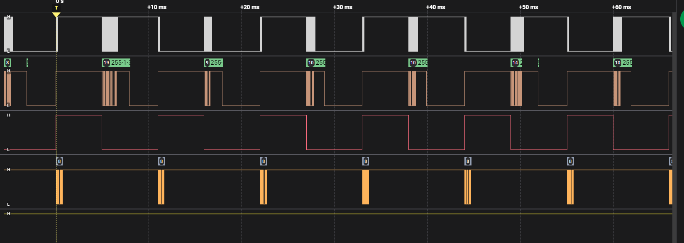The image size is (684, 243).
Task: Click the gray 8 bubble near +10 ms
Action: [161, 161]
